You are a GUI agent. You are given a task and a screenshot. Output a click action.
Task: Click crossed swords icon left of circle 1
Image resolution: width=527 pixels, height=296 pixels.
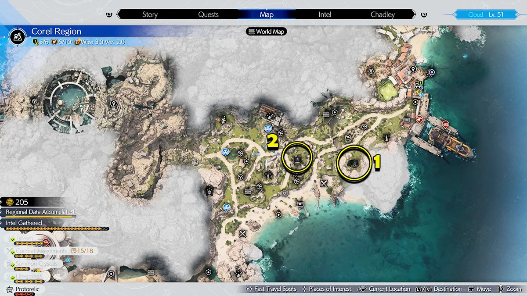click(x=324, y=183)
